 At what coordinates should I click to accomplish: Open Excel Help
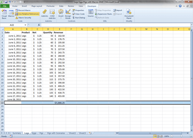pyautogui.click(x=180, y=6)
